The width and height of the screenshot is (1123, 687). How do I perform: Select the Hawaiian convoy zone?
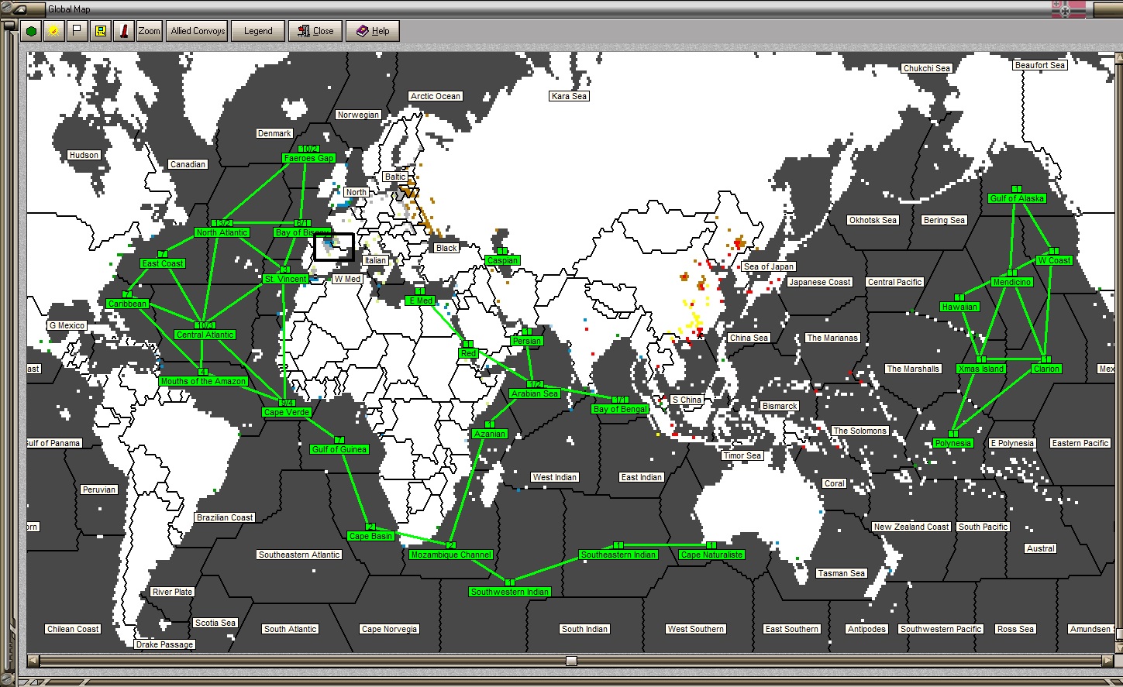[959, 307]
